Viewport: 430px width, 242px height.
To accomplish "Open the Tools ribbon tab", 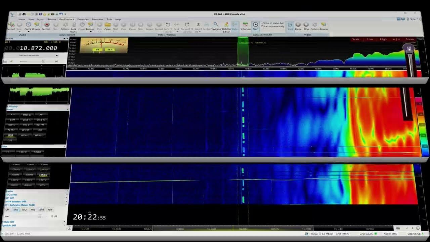I will pyautogui.click(x=110, y=19).
